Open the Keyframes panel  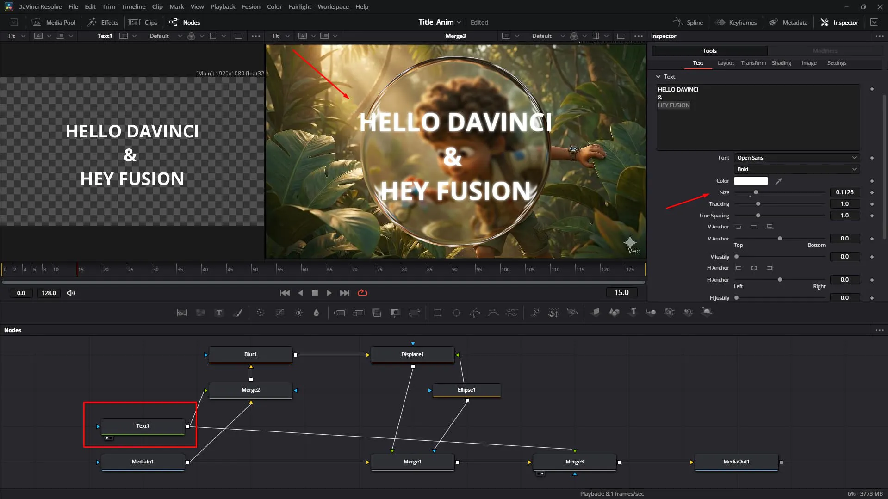coord(736,22)
